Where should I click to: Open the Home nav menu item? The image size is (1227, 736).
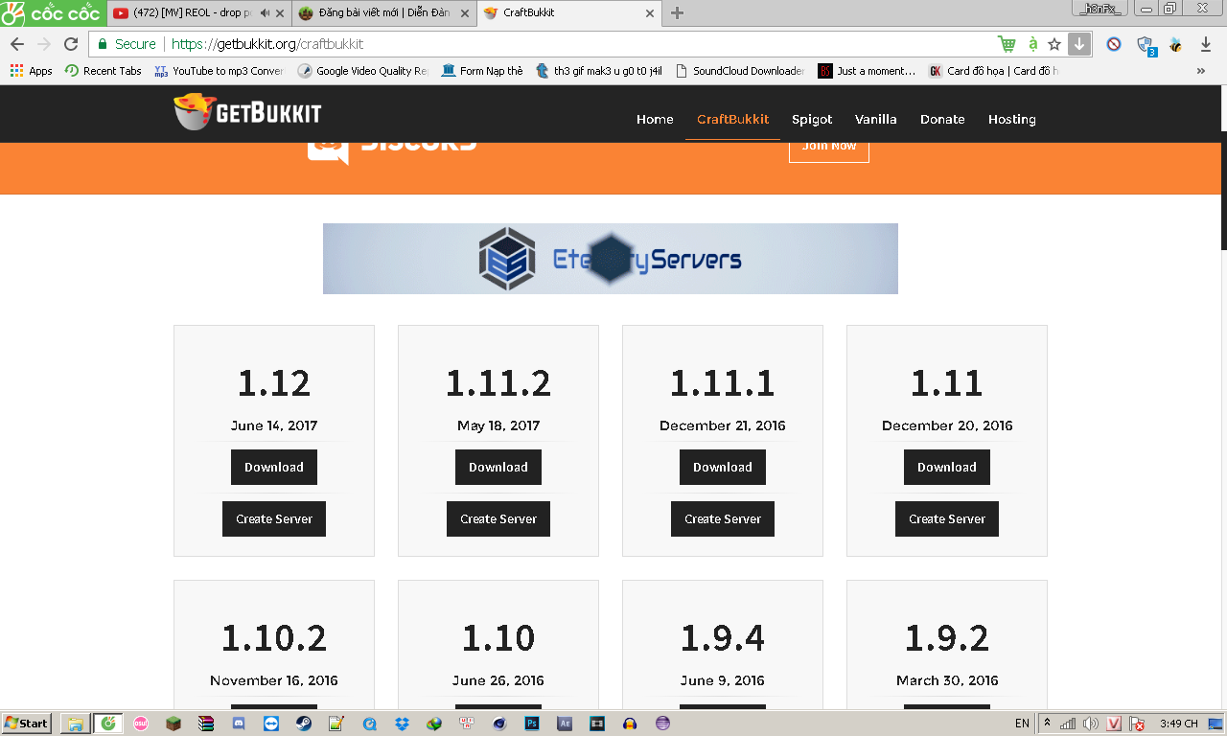[x=655, y=119]
